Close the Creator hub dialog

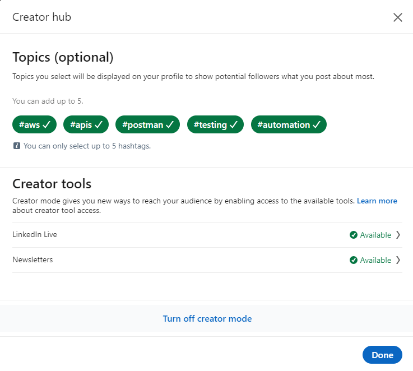coord(398,17)
